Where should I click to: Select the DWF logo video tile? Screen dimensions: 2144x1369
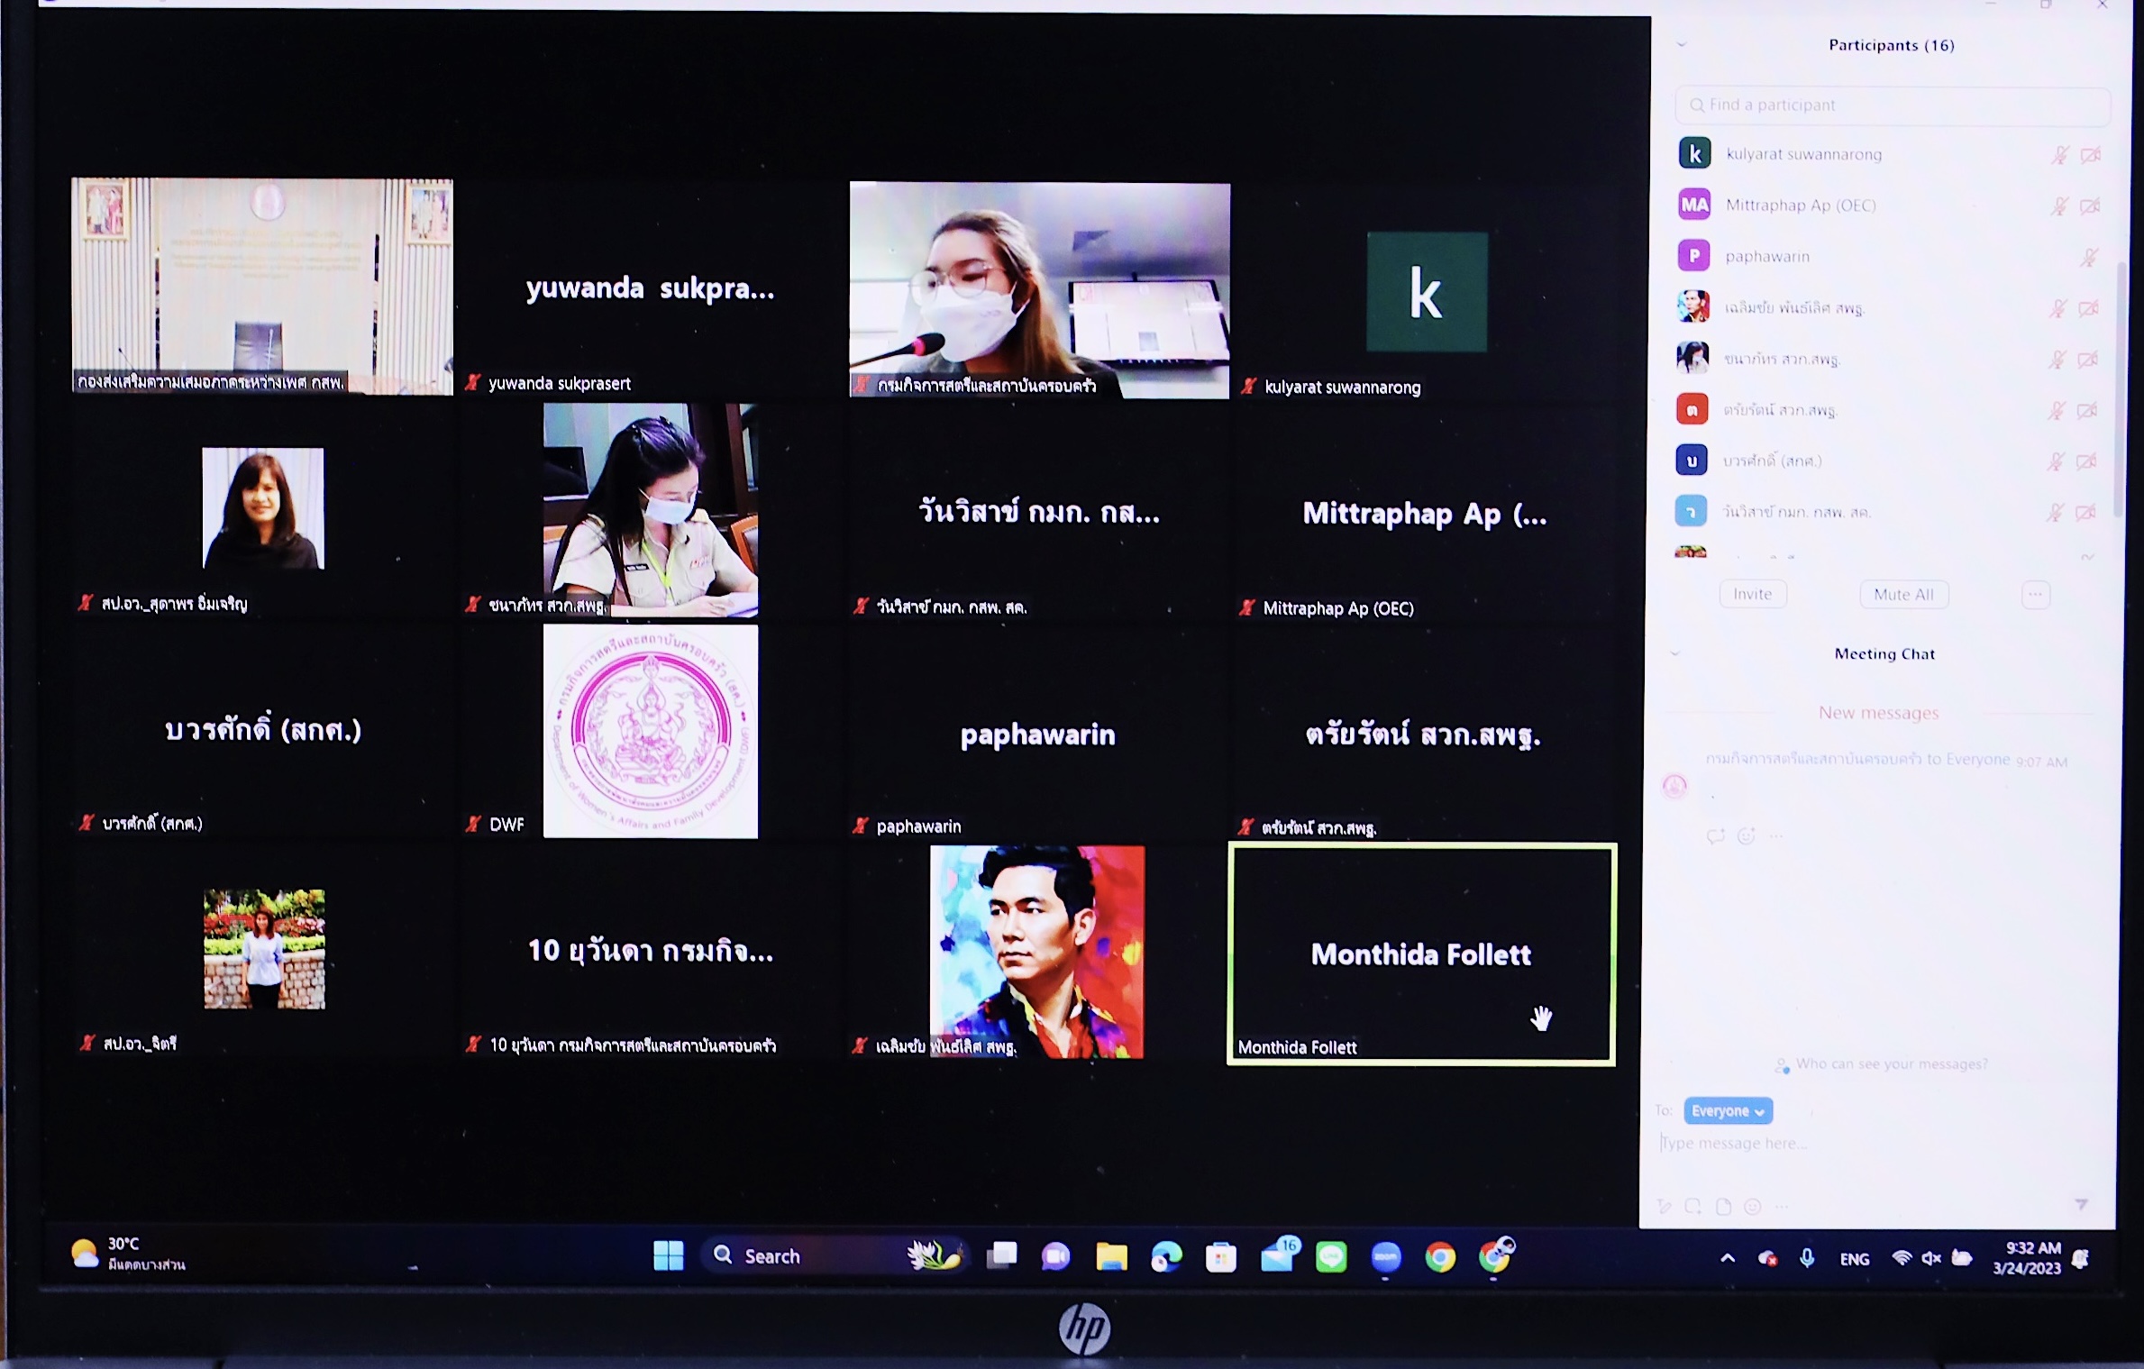[x=651, y=731]
